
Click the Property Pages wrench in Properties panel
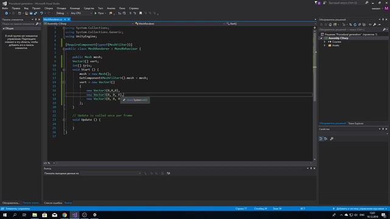pyautogui.click(x=331, y=139)
